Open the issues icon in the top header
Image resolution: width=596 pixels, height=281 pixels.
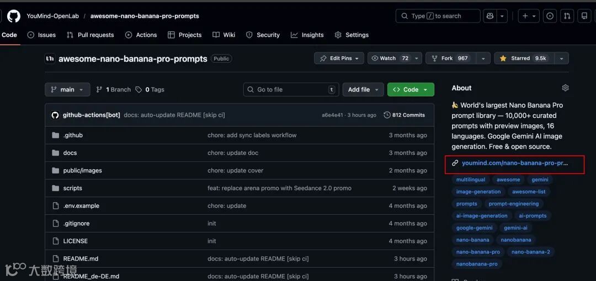pos(550,16)
